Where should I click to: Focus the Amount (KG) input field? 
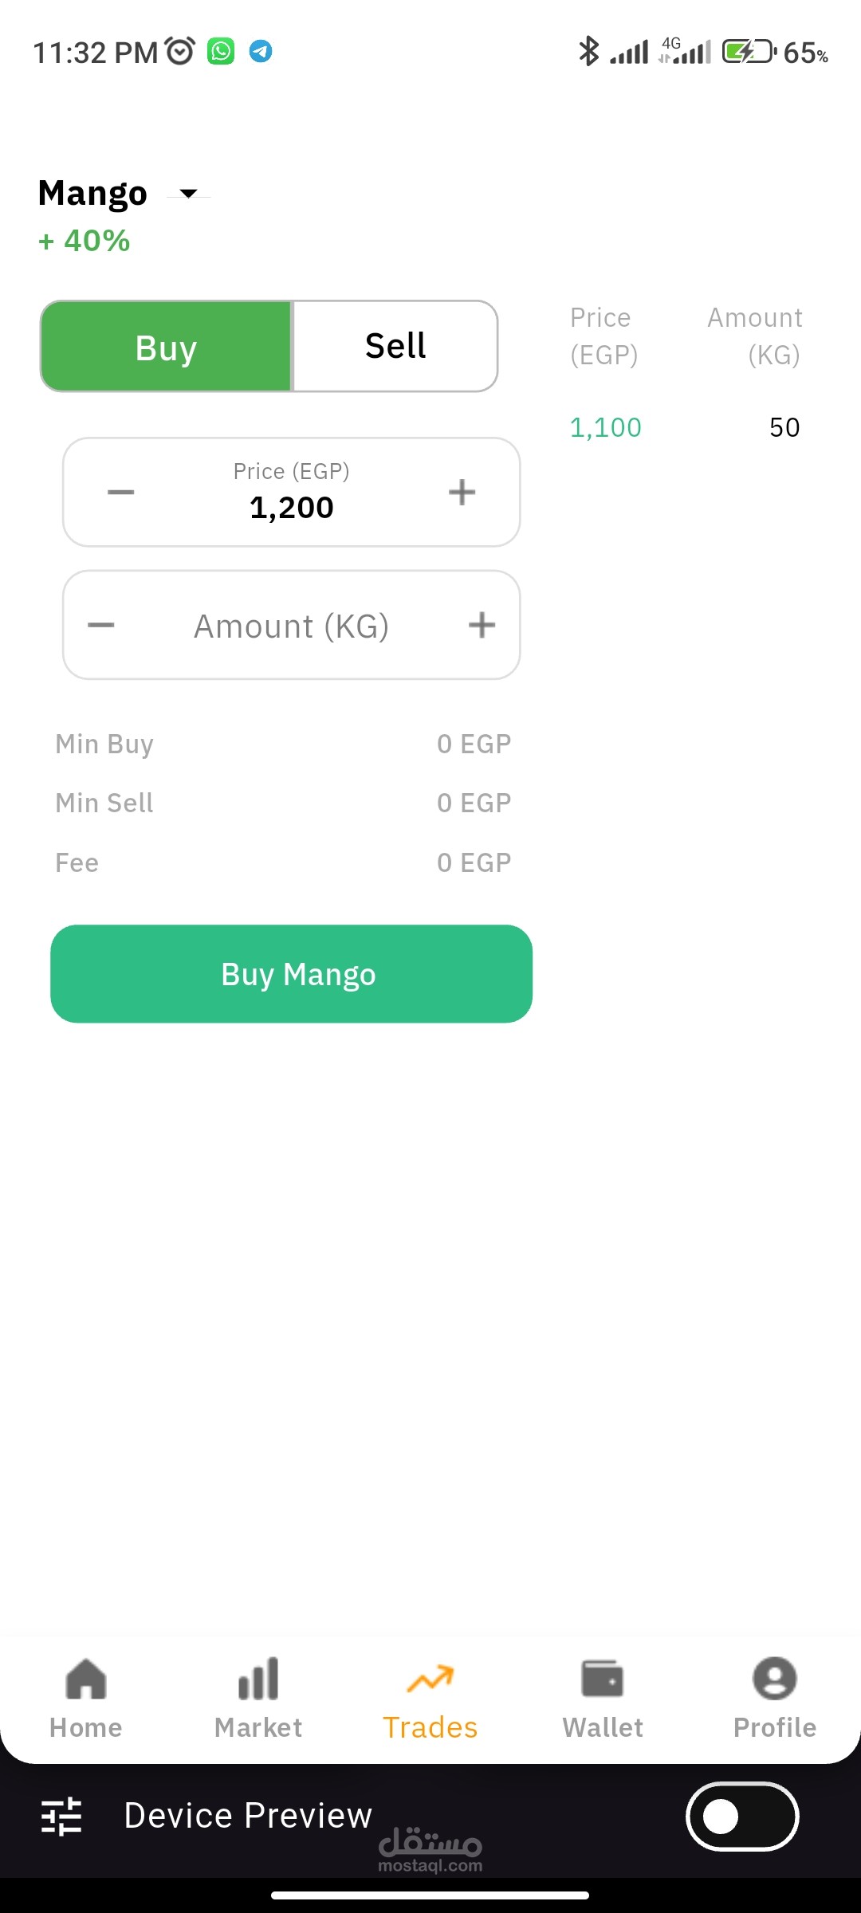(291, 627)
